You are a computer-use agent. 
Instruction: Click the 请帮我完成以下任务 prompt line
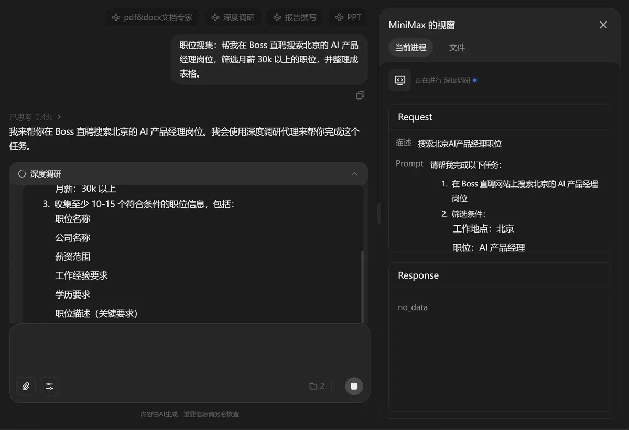(x=466, y=164)
